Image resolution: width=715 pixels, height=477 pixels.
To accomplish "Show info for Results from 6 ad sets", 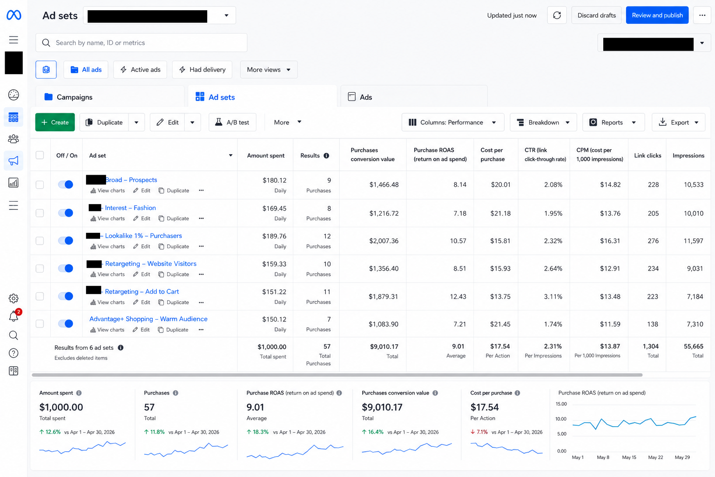I will (121, 348).
